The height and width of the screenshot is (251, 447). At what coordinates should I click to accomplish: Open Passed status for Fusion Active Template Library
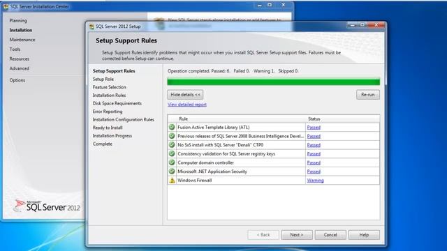coord(314,127)
